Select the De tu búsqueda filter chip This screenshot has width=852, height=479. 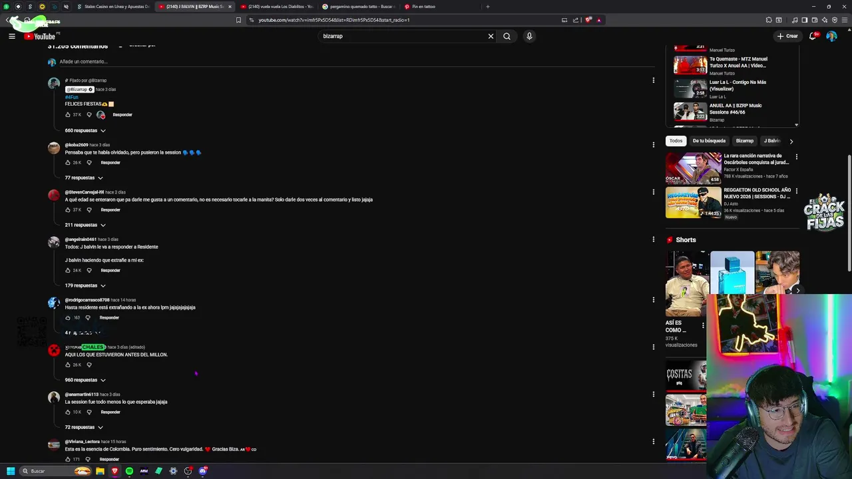[x=709, y=141]
